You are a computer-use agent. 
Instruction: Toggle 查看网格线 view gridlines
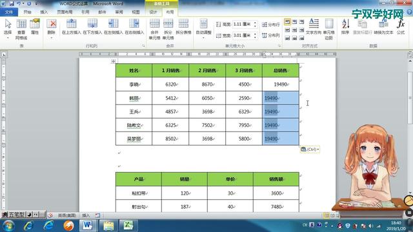21,29
